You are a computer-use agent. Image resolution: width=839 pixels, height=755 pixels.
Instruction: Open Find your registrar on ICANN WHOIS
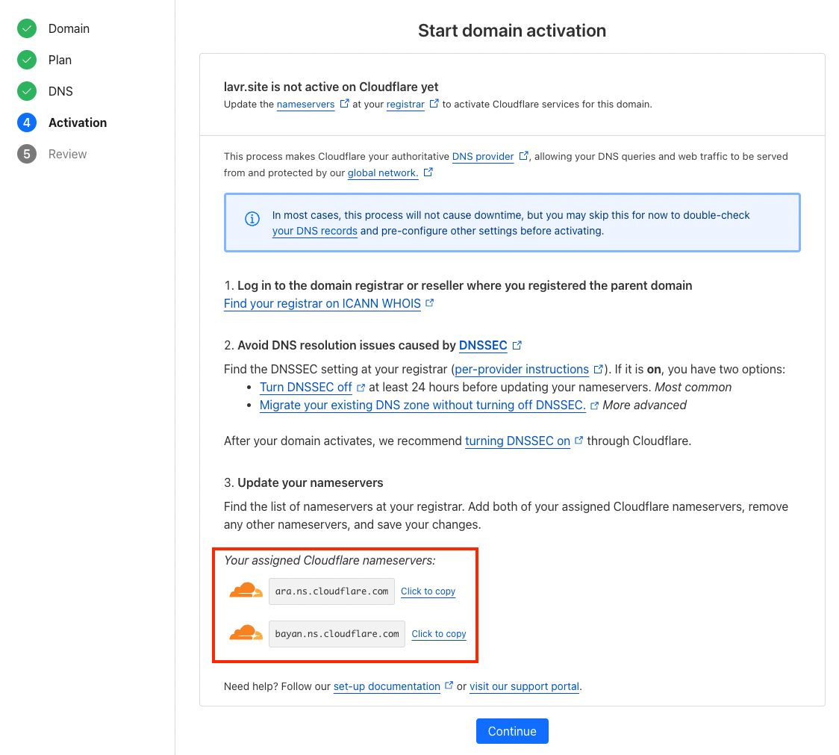coord(322,304)
